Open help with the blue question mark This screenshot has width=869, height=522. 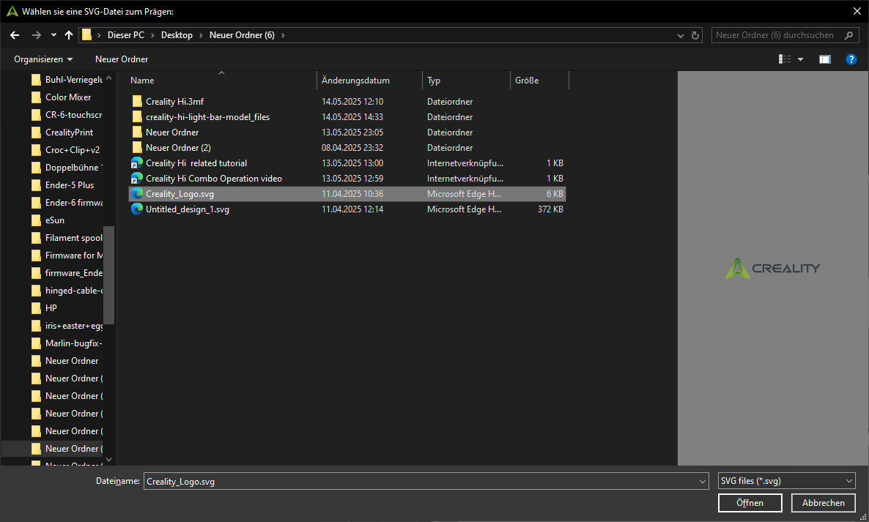(851, 59)
